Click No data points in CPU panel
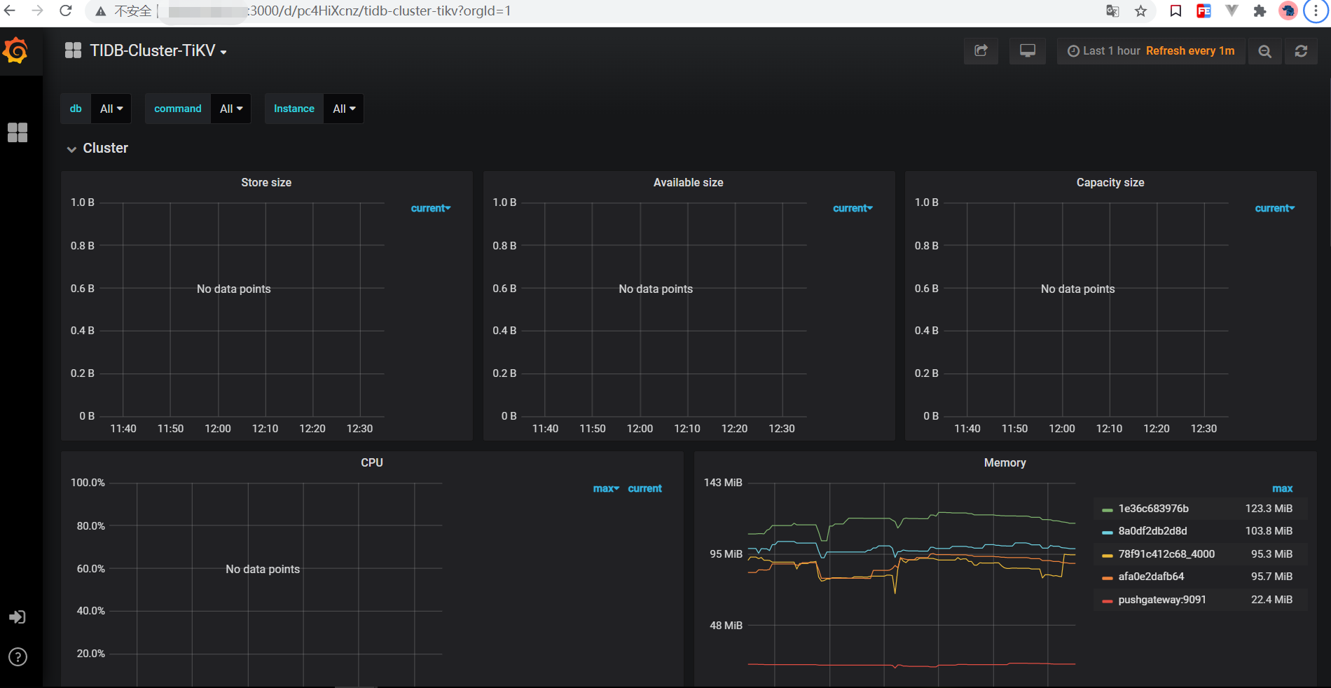The image size is (1331, 688). (x=263, y=569)
